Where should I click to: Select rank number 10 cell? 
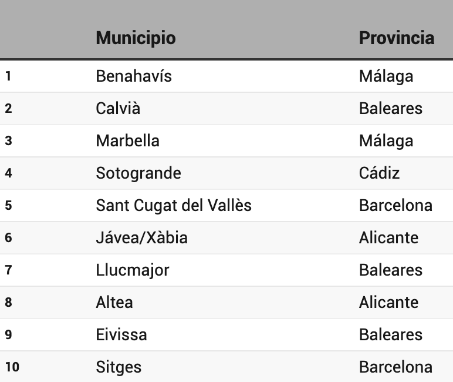(x=12, y=367)
